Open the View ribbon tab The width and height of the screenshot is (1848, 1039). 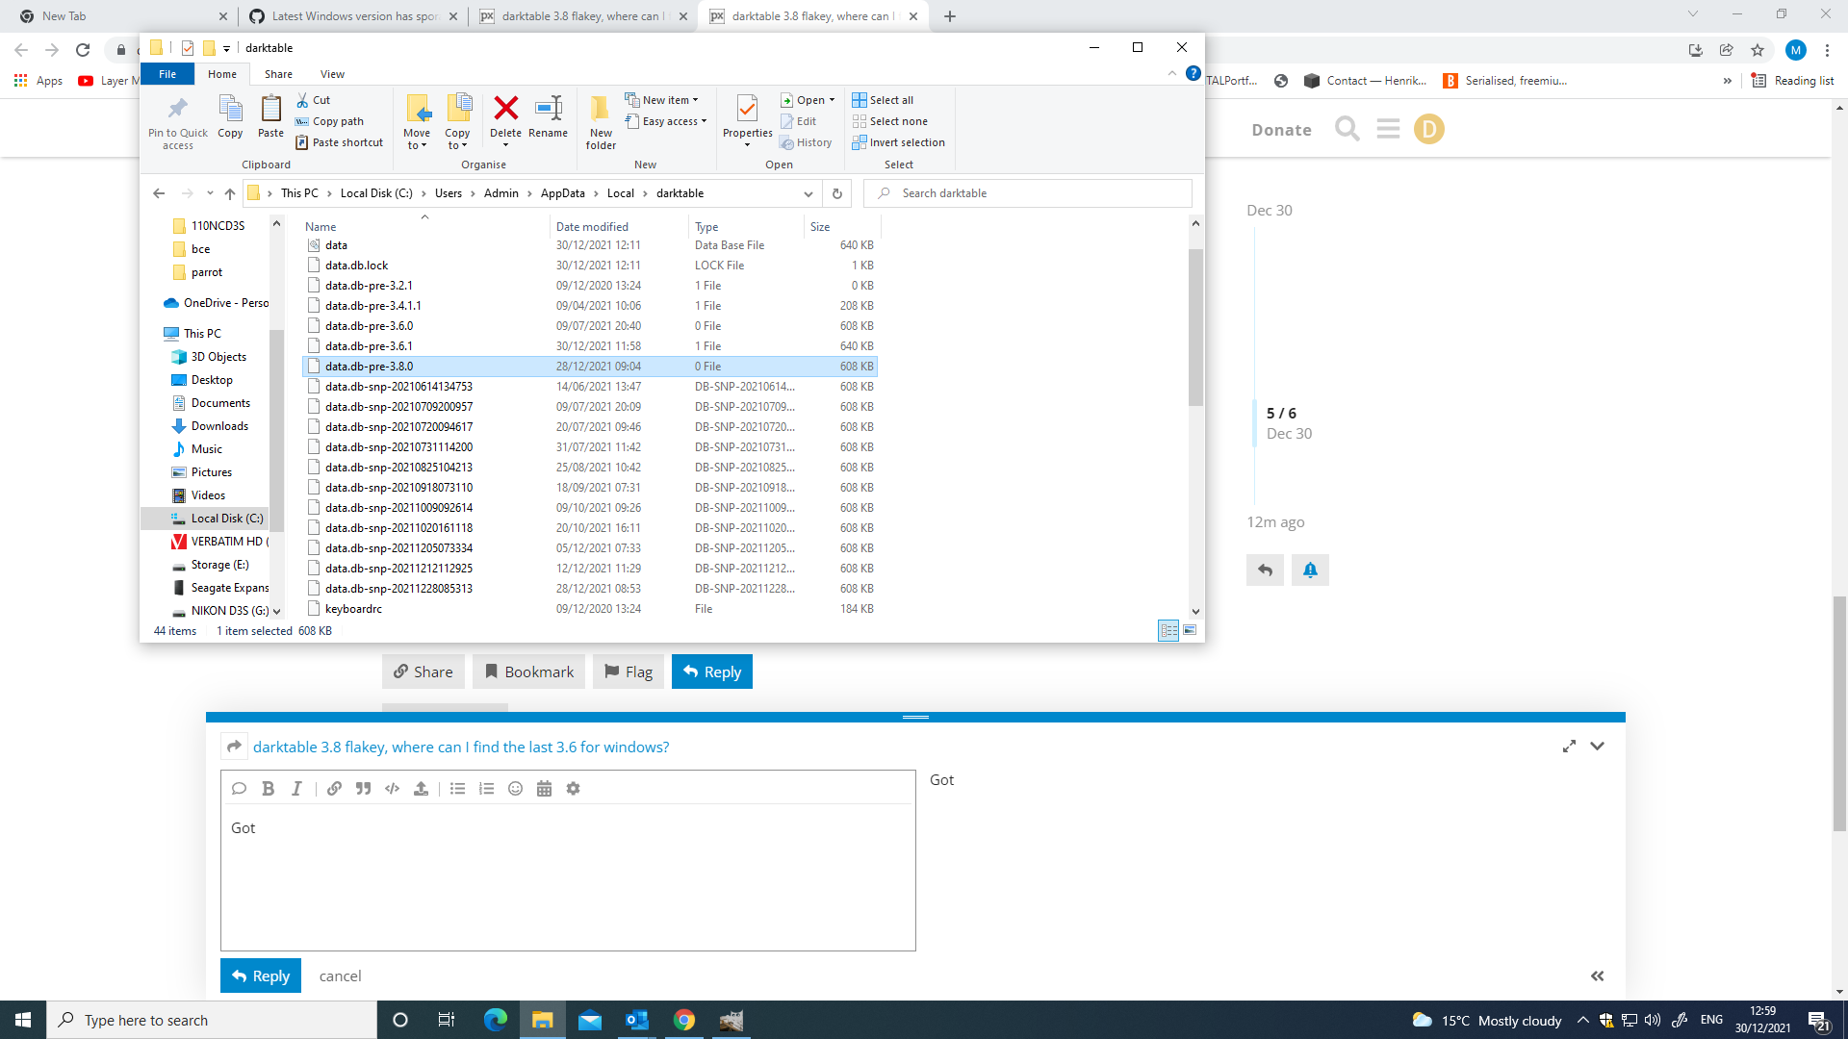(x=332, y=74)
